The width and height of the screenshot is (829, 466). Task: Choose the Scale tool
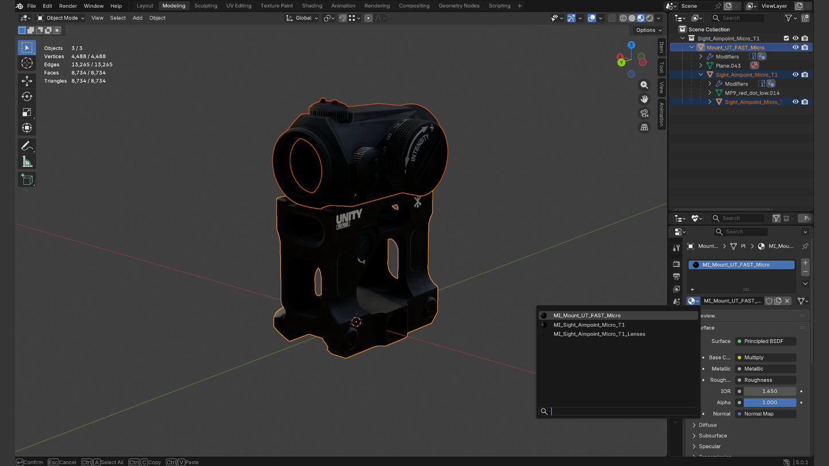coord(26,112)
